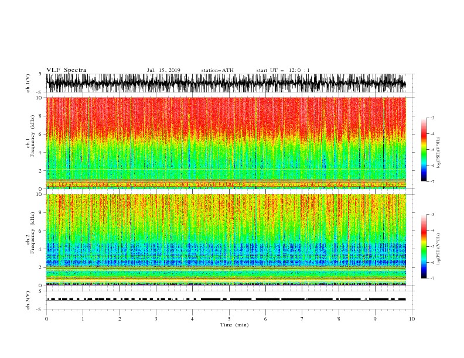Click the "-7" tick on the ch.1 colorbar

pos(432,181)
